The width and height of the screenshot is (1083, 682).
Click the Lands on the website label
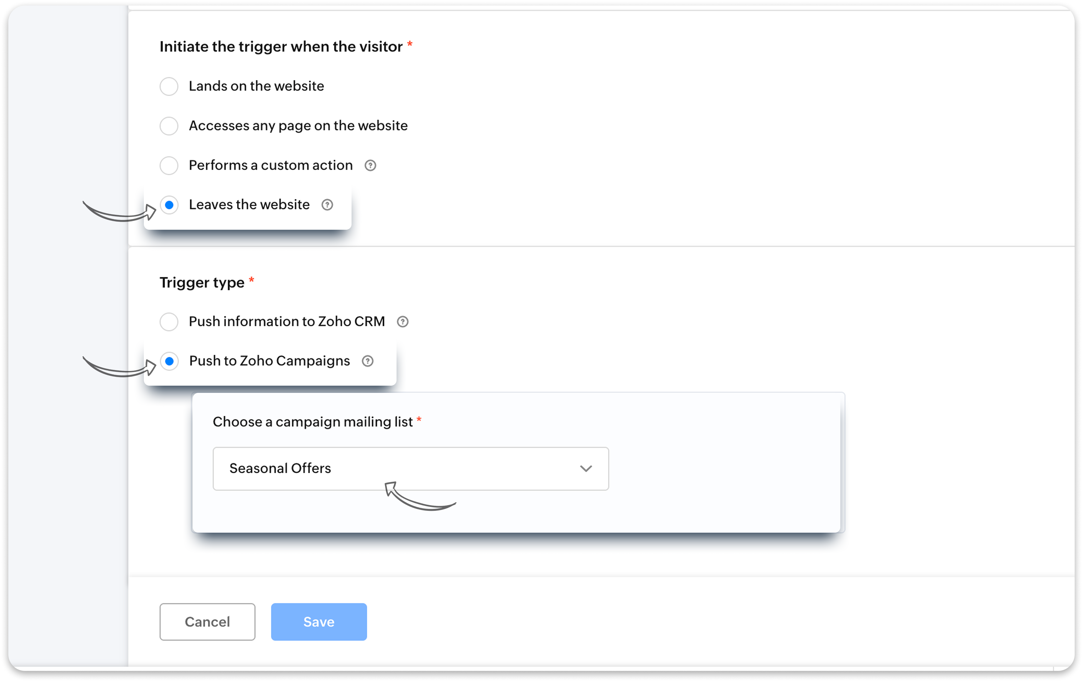click(256, 86)
